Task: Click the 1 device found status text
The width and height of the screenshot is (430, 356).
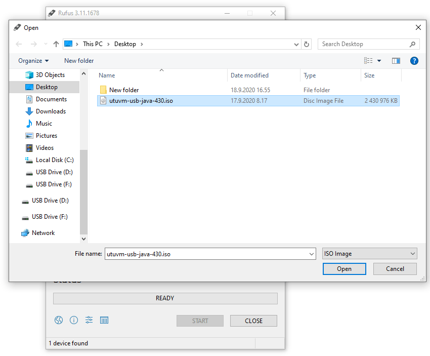Action: click(x=68, y=343)
